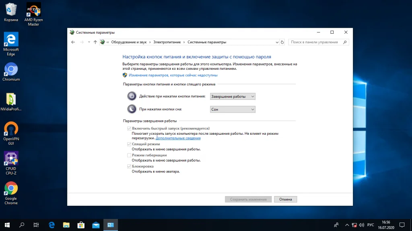
Task: Click the up-one-level arrow icon
Action: [95, 42]
